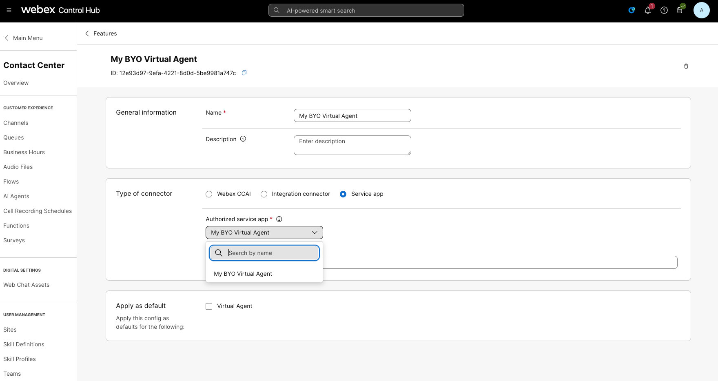This screenshot has height=381, width=718.
Task: Click the agent ID text 12e93d97-9efa-4221-8d0d-5be9981a747c
Action: (x=177, y=73)
